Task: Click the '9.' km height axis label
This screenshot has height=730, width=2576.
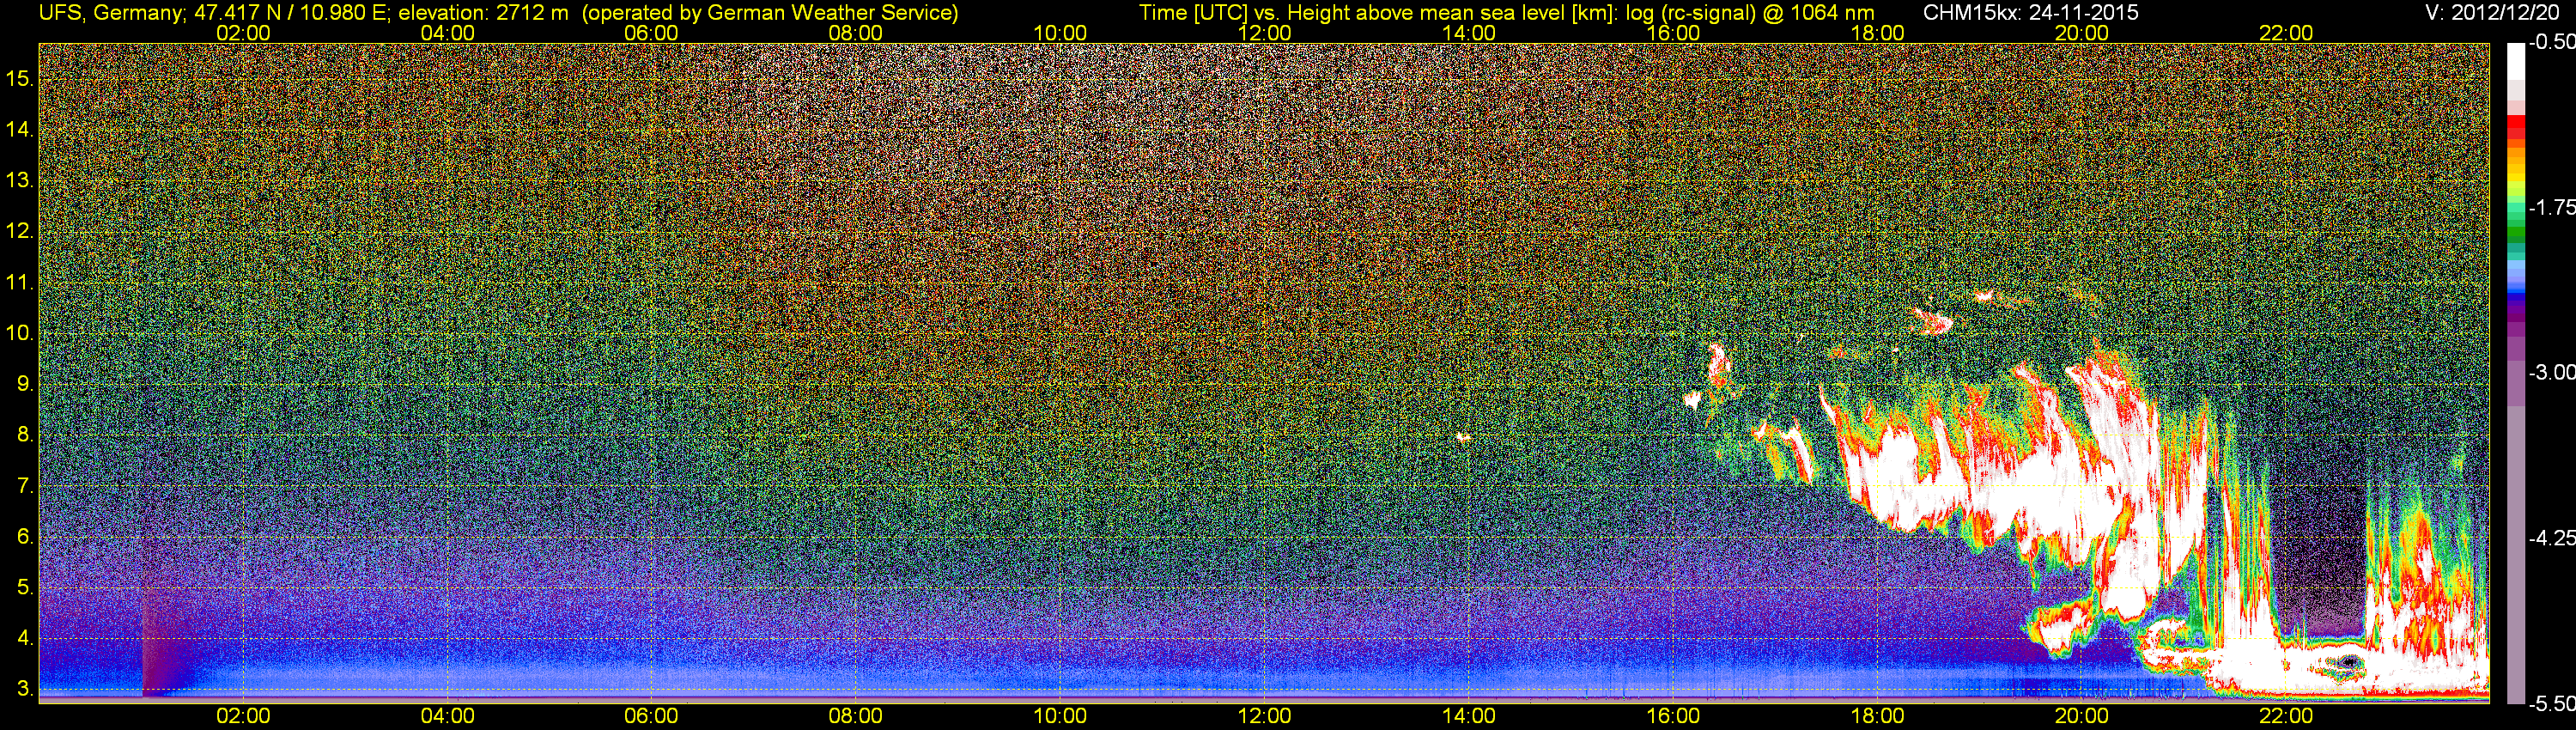Action: 26,384
